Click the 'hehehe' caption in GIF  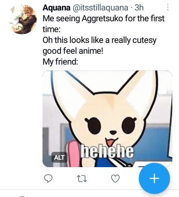[107, 151]
